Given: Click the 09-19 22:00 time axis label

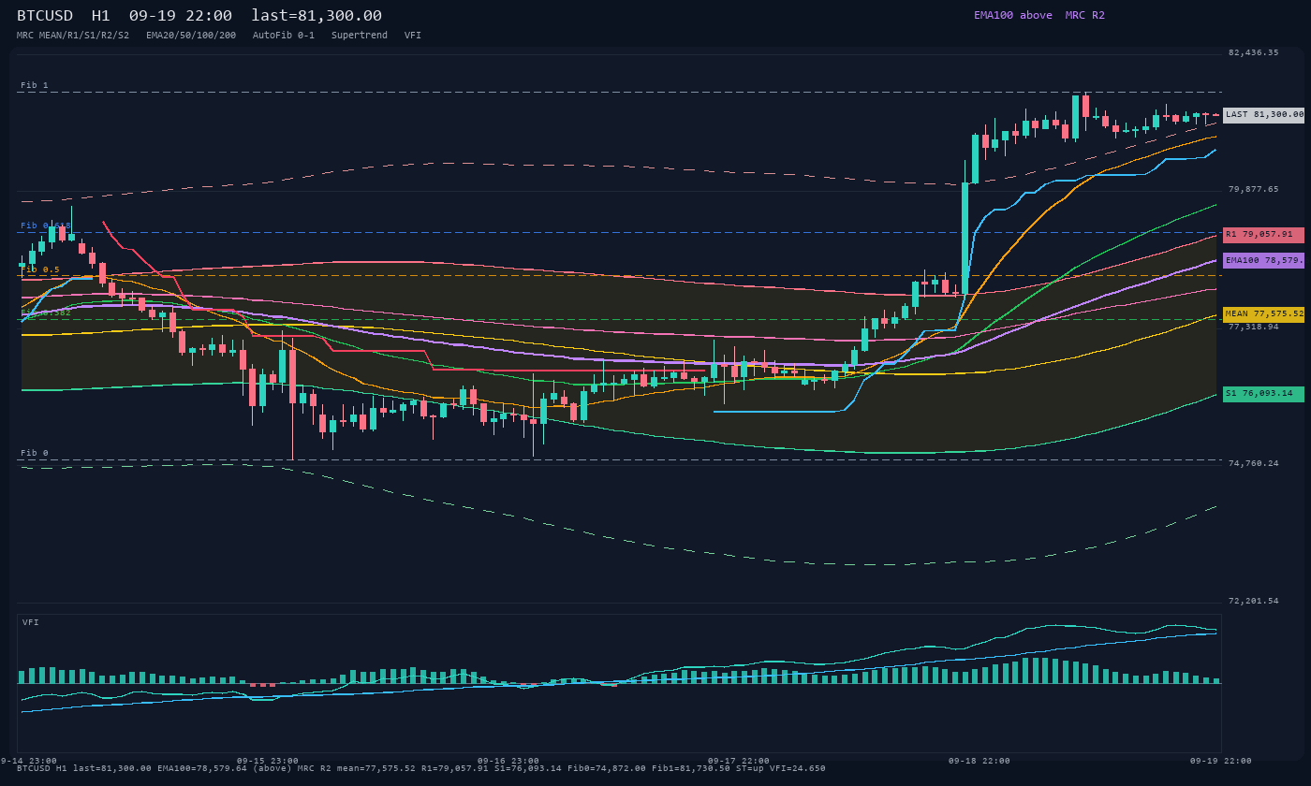Looking at the screenshot, I should click(x=1221, y=761).
